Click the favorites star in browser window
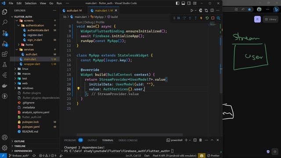 pyautogui.click(x=249, y=9)
